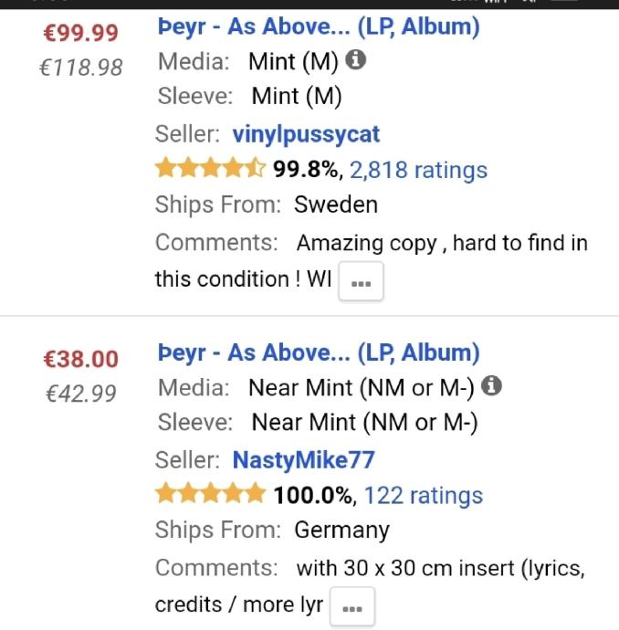
Task: Click the 99.8% seller rating text
Action: 308,170
